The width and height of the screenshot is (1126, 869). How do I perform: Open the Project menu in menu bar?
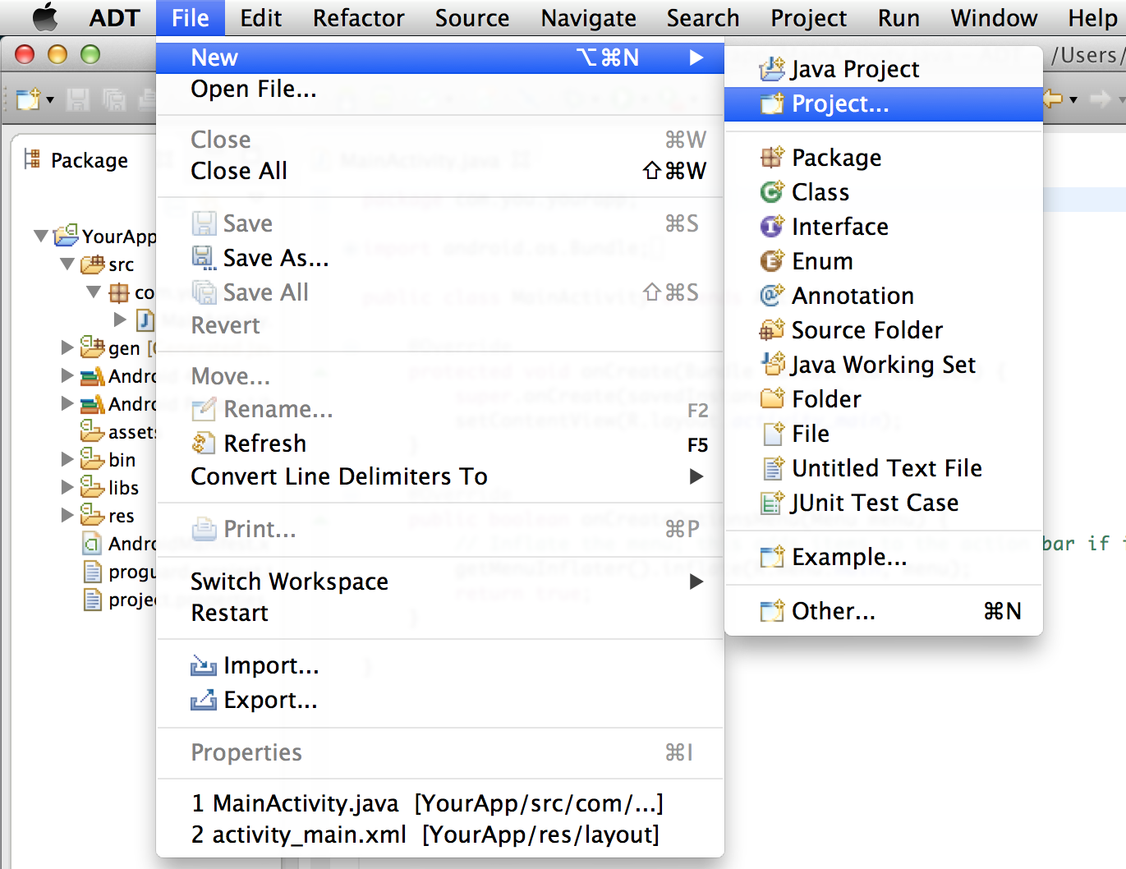coord(808,17)
